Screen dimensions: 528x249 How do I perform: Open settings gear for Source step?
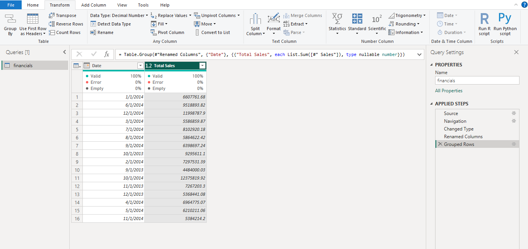click(x=514, y=113)
